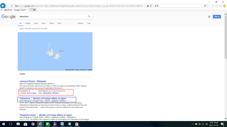Open the Google apps grid icon
This screenshot has height=127, width=227.
click(x=209, y=17)
